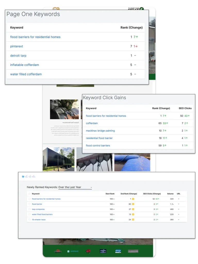This screenshot has height=264, width=198.
Task: Click the red partner logo in green footer
Action: (x=88, y=251)
